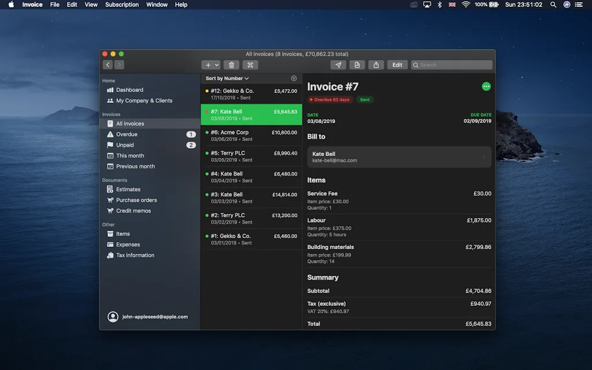Delete selected invoice using the trash icon
592x370 pixels.
click(232, 65)
